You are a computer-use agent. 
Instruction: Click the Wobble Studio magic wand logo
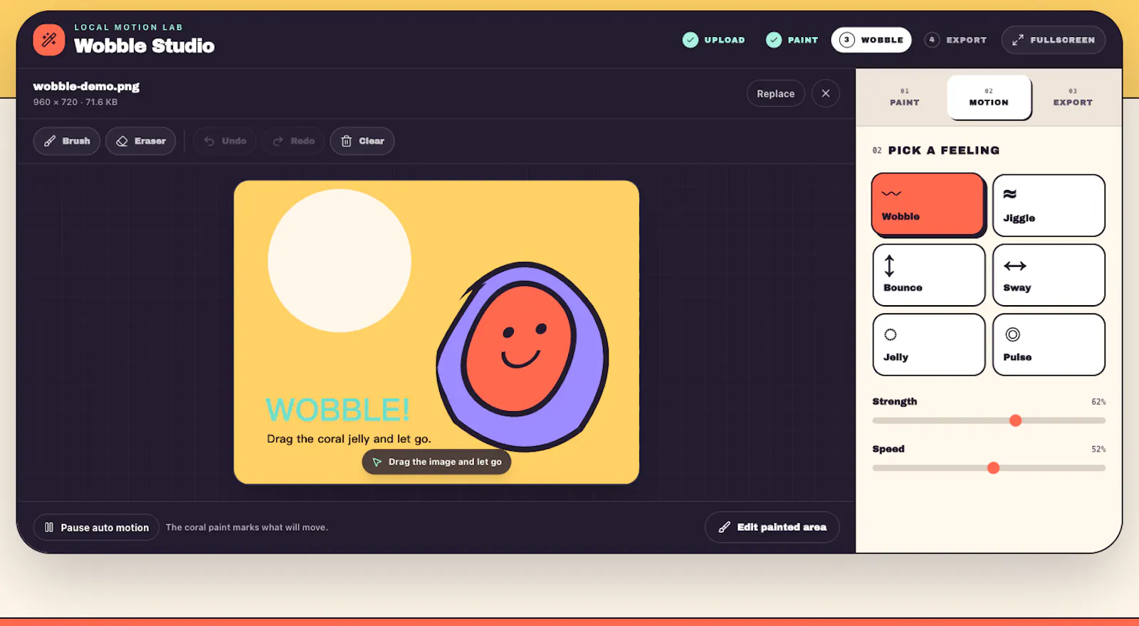[x=48, y=40]
